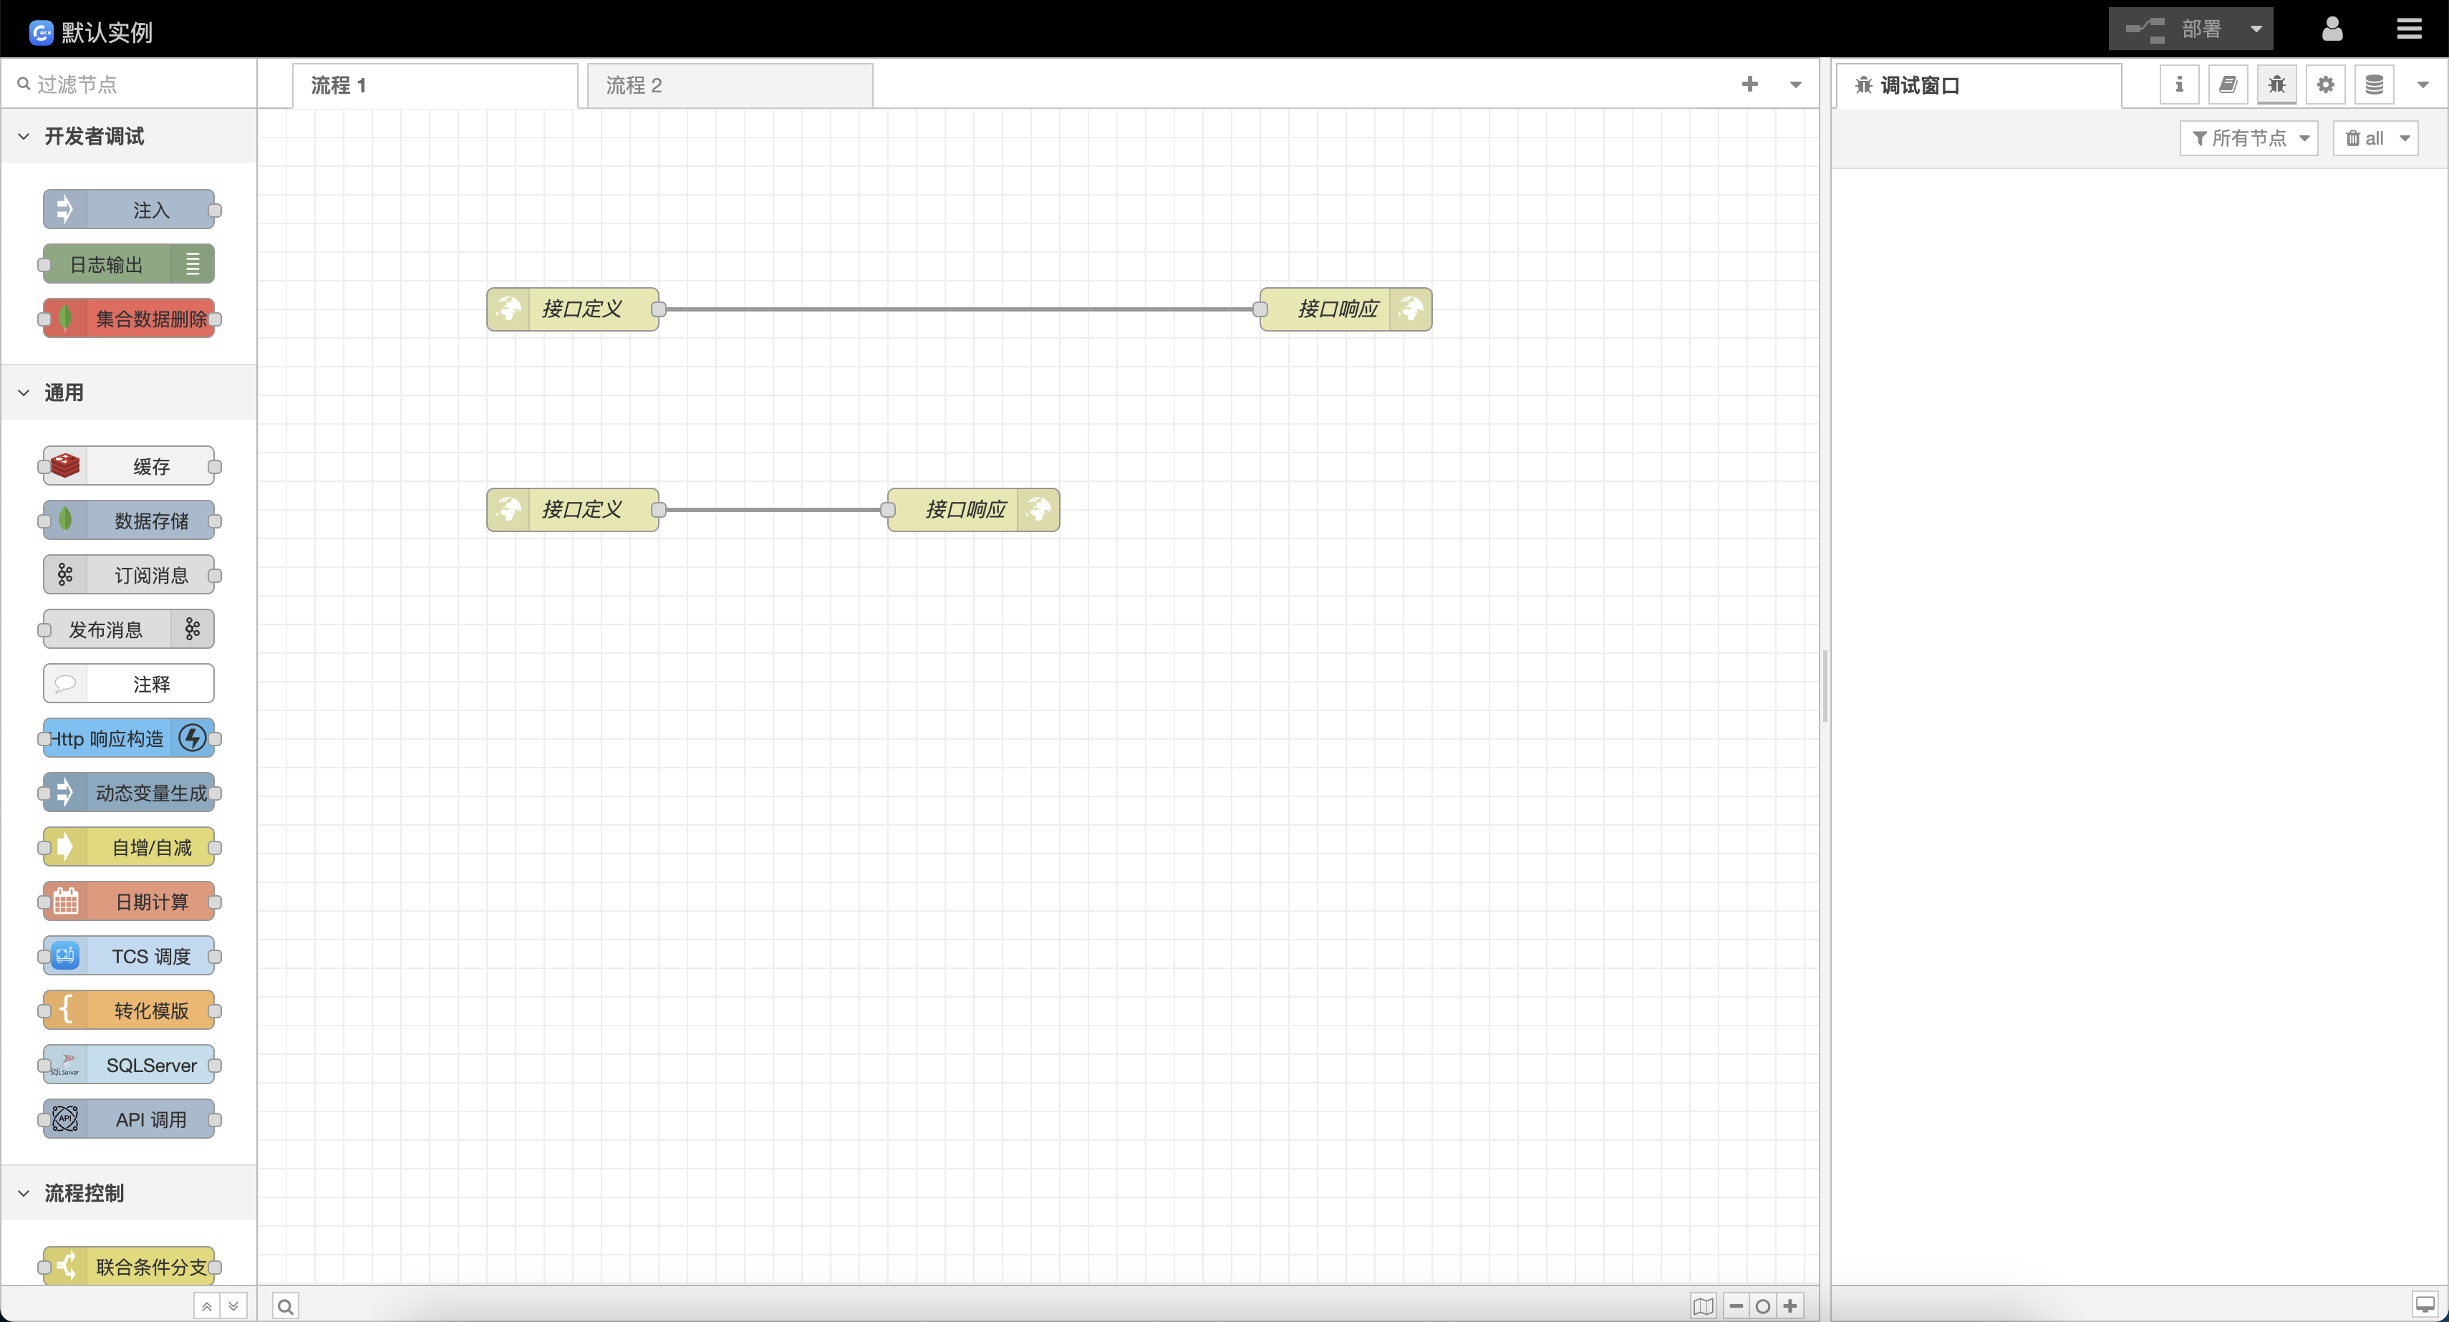This screenshot has width=2449, height=1322.
Task: Reset zoom with the circle button
Action: 1762,1306
